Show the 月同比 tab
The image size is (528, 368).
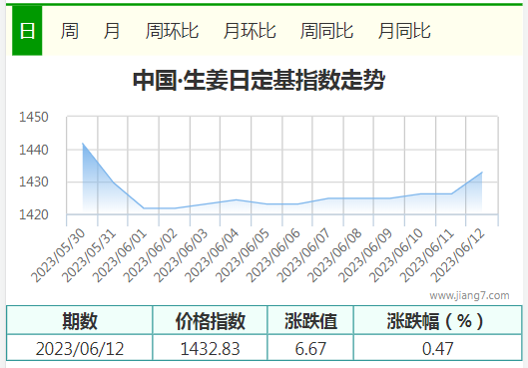pyautogui.click(x=404, y=31)
